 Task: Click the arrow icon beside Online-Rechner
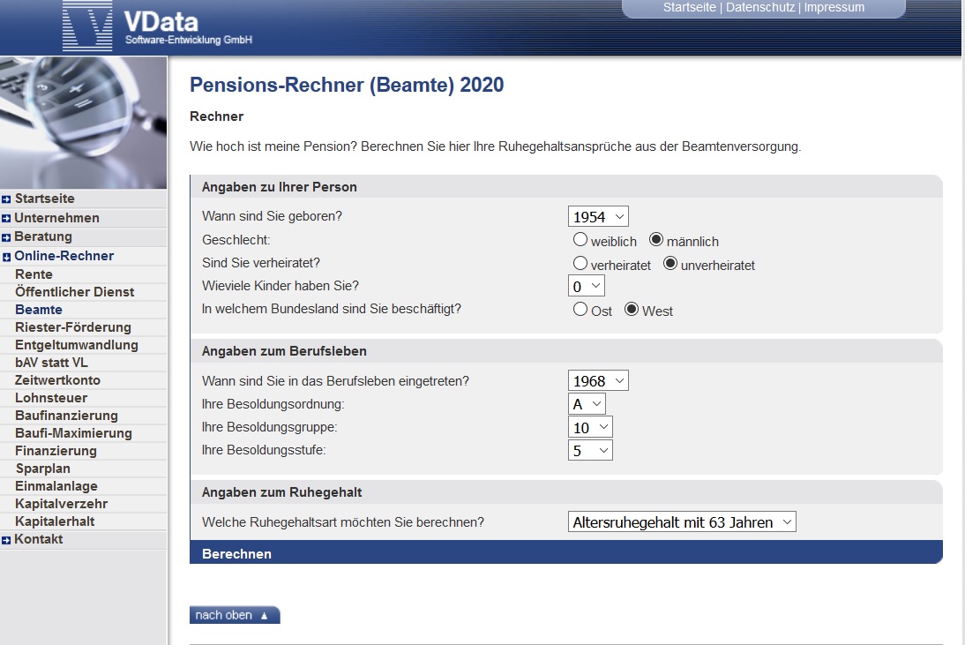point(6,257)
